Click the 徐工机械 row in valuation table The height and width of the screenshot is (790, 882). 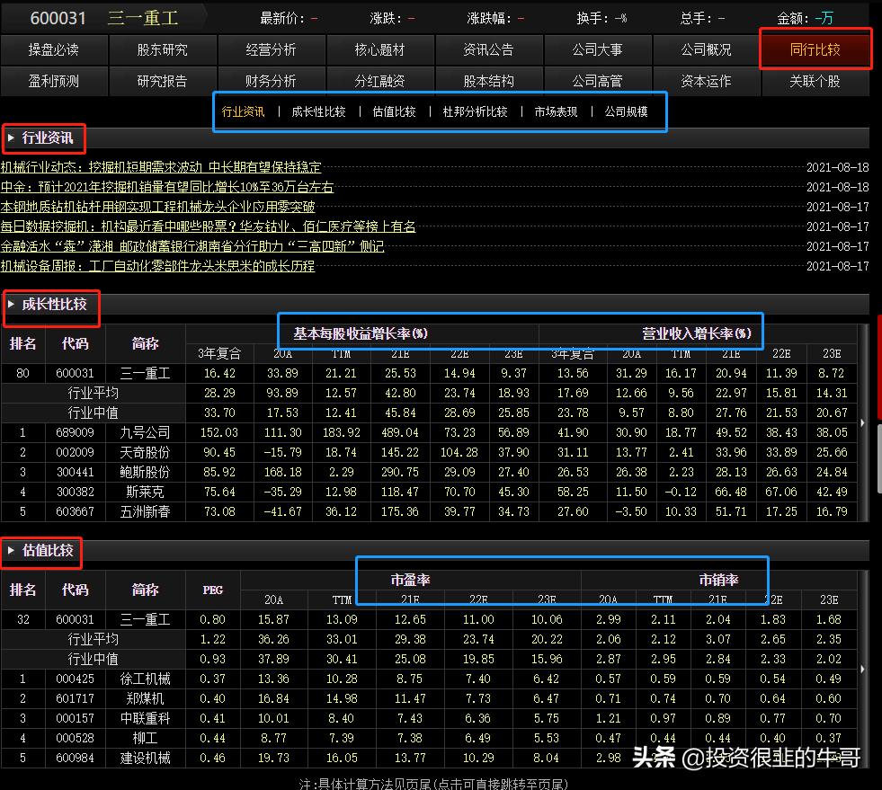(x=144, y=679)
